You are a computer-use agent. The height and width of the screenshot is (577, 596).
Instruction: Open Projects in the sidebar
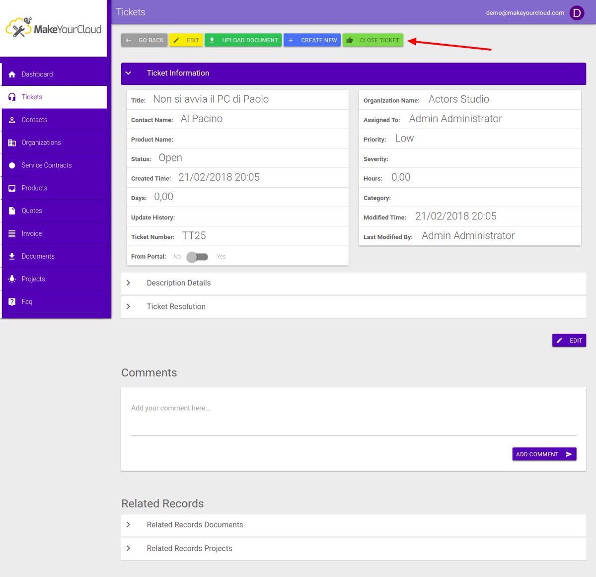[55, 279]
